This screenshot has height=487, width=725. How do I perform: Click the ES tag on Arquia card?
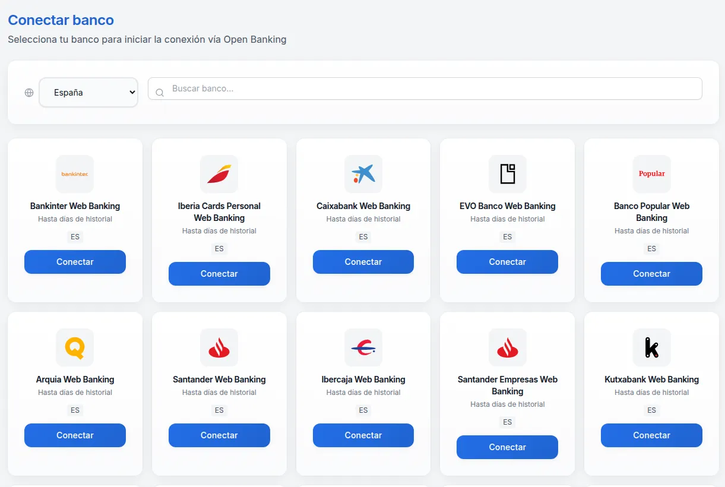75,410
